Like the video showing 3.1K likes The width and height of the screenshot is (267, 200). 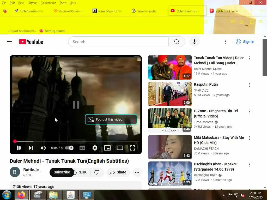pos(81,172)
